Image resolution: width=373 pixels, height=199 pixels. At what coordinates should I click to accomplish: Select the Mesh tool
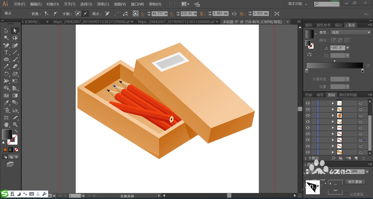(x=6, y=95)
